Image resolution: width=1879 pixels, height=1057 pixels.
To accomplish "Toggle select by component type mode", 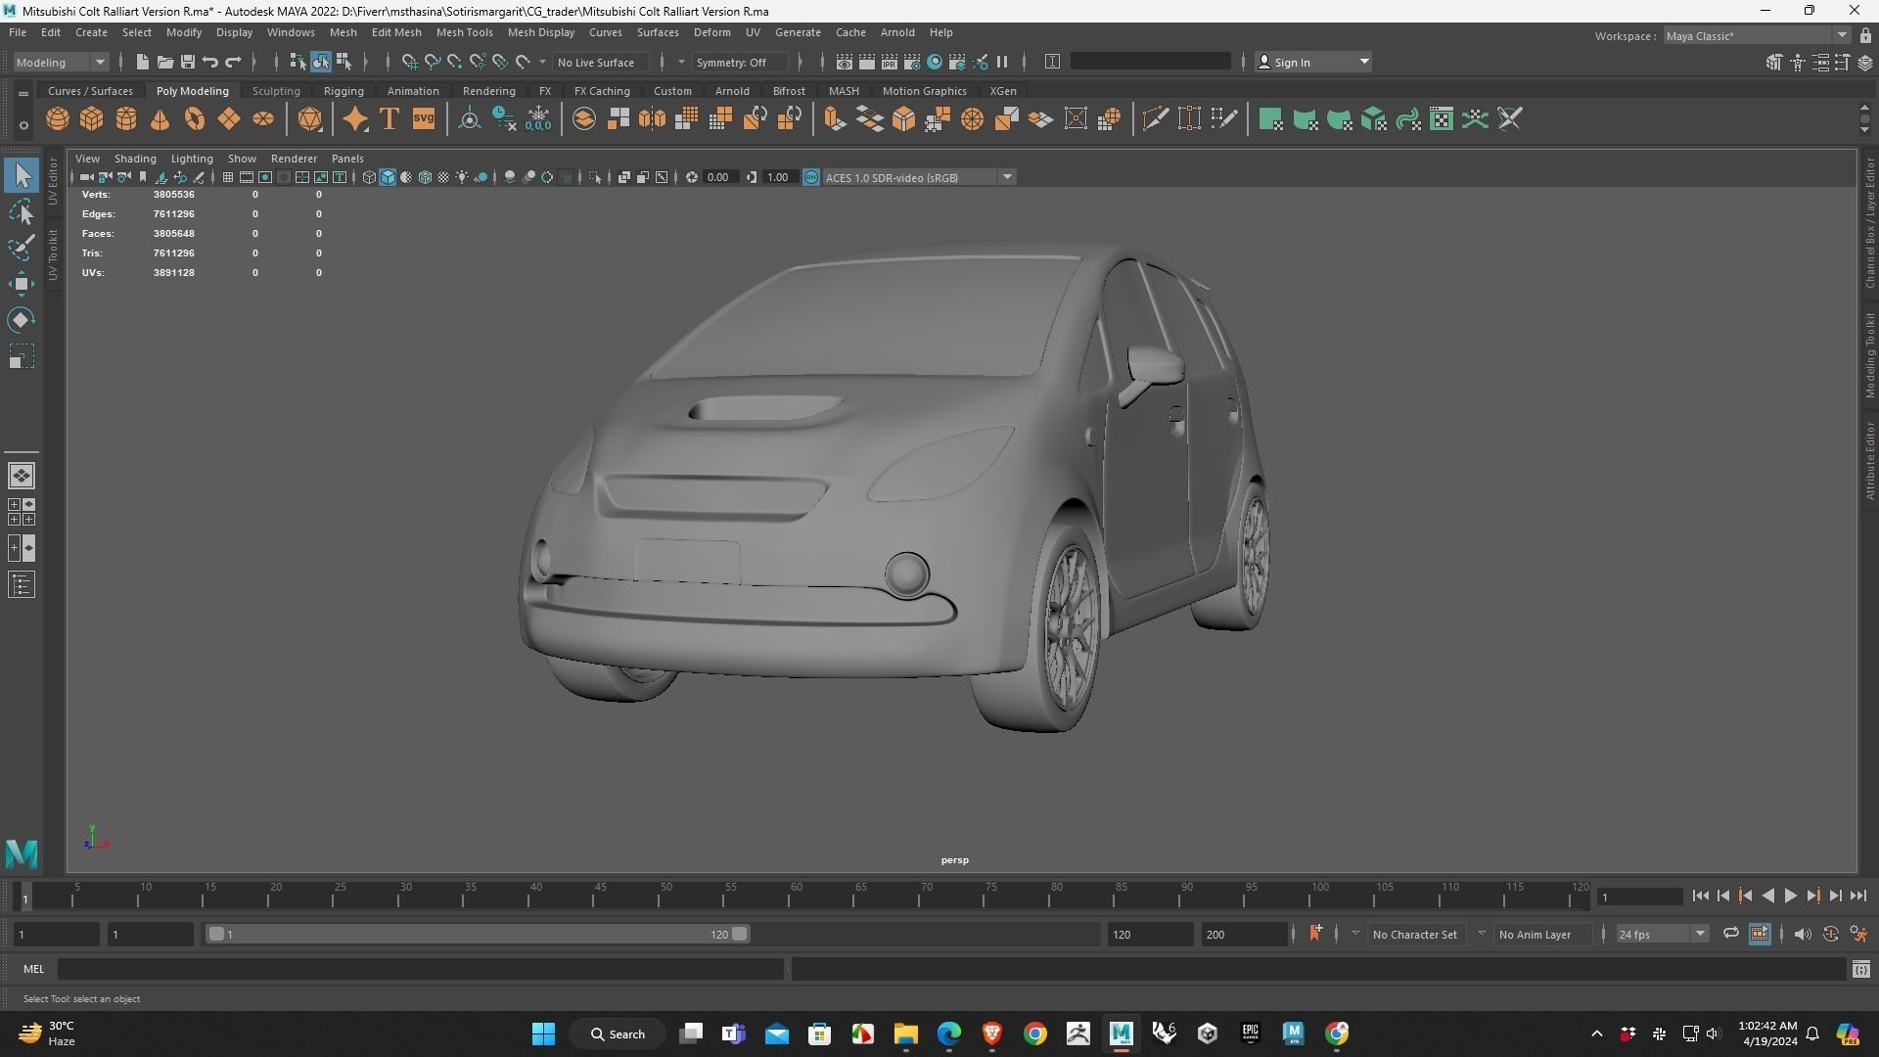I will click(x=344, y=62).
